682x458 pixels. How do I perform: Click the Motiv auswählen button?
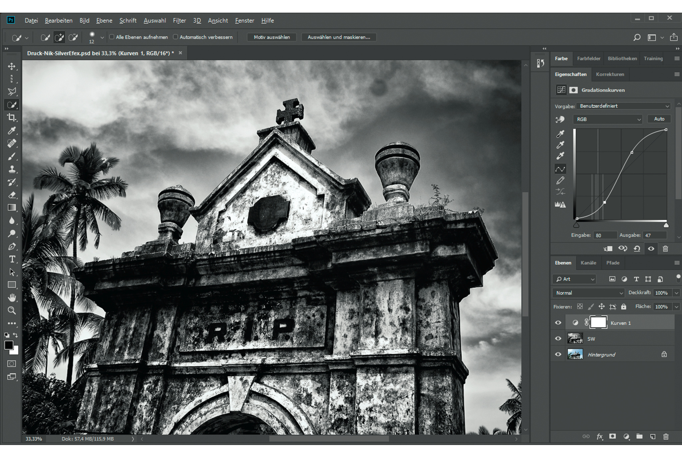pos(272,37)
